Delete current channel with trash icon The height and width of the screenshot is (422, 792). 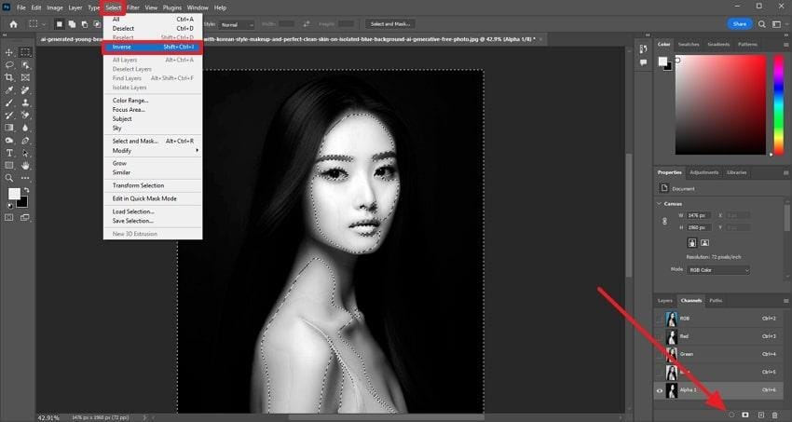pyautogui.click(x=775, y=415)
